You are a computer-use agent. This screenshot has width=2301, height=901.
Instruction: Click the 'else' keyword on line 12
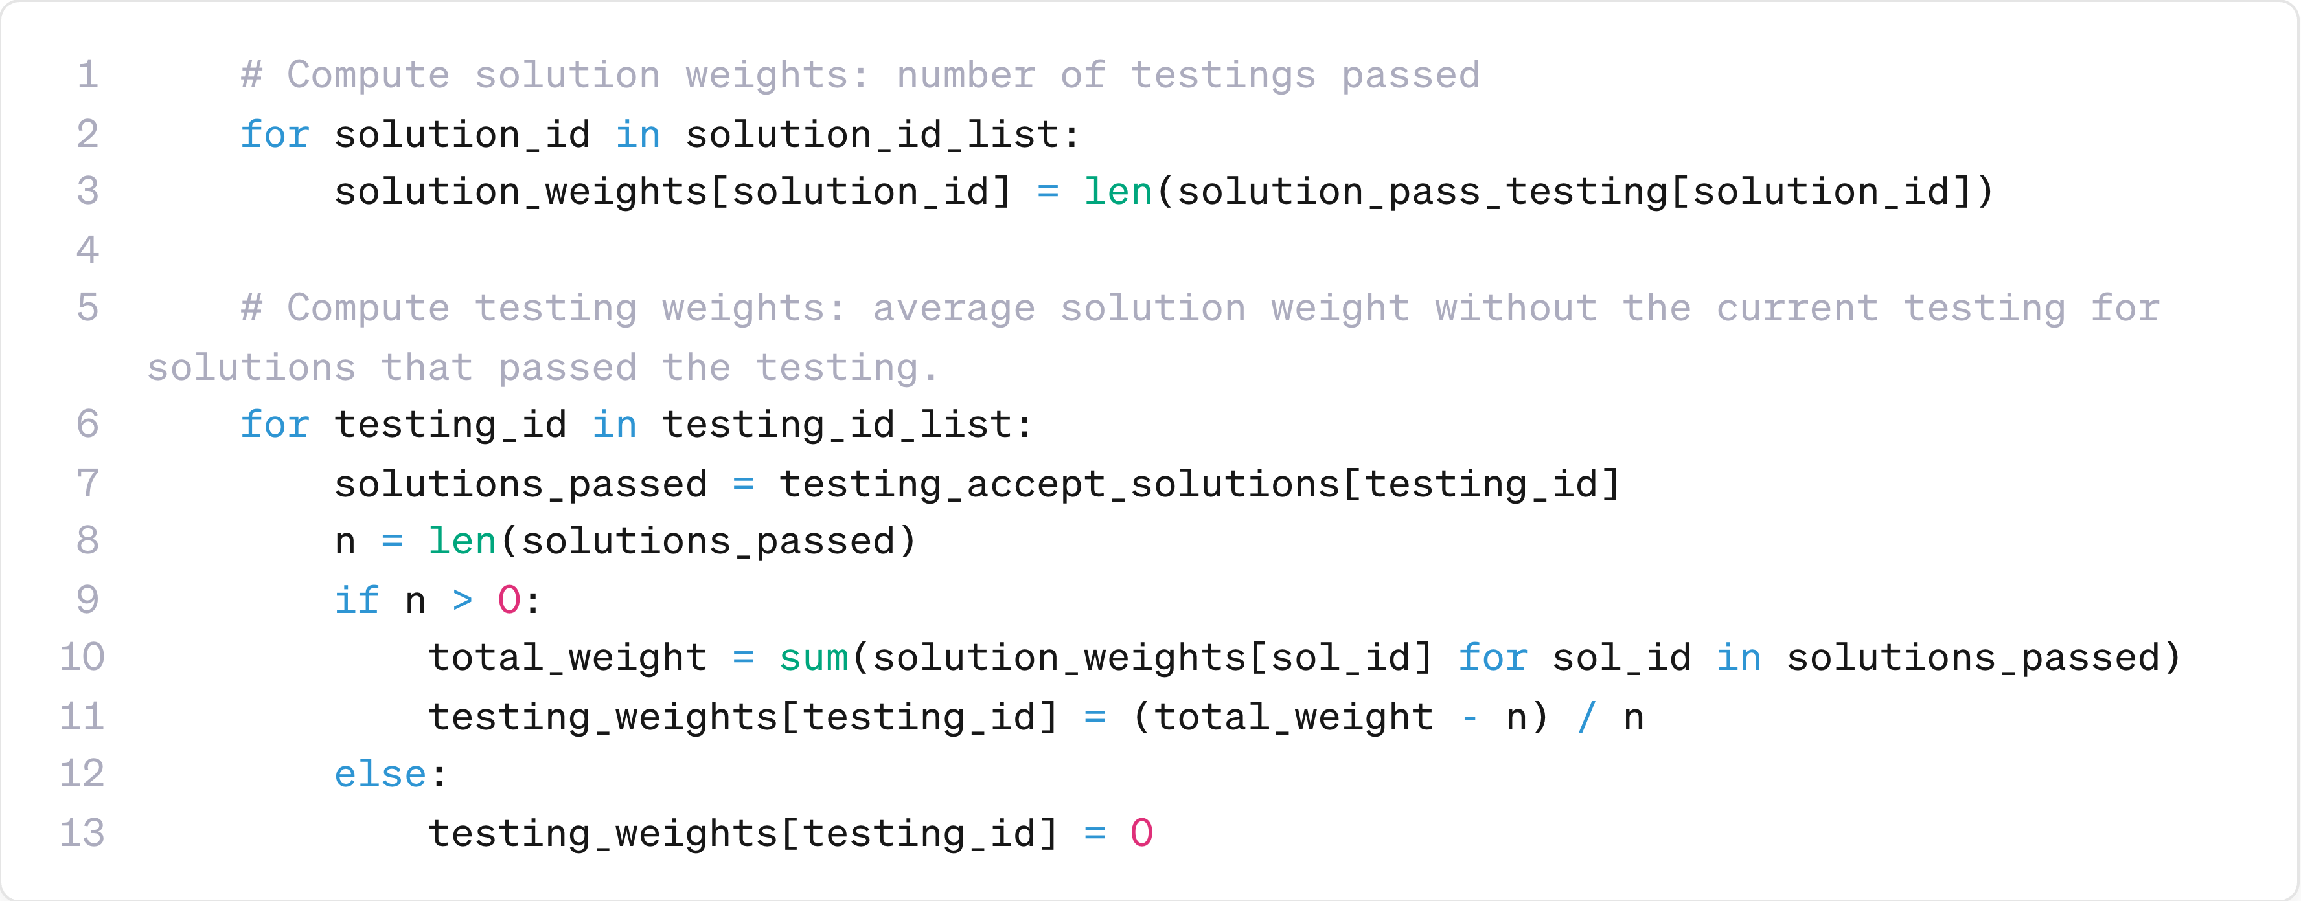click(x=380, y=774)
